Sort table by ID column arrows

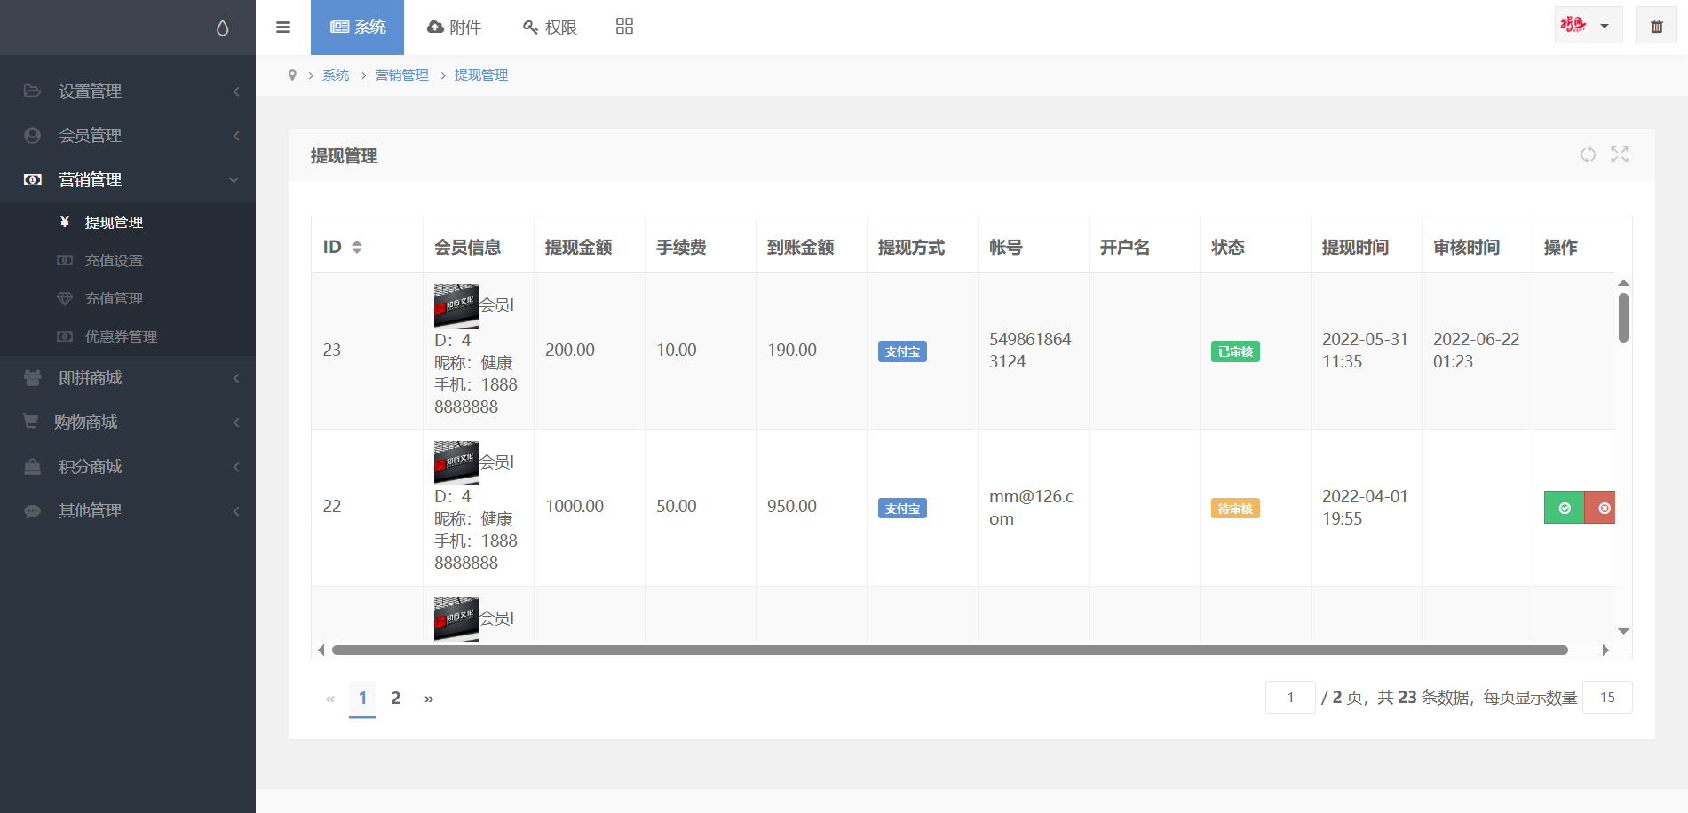click(357, 247)
